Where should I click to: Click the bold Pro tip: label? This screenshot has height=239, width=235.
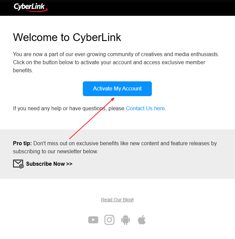(22, 144)
